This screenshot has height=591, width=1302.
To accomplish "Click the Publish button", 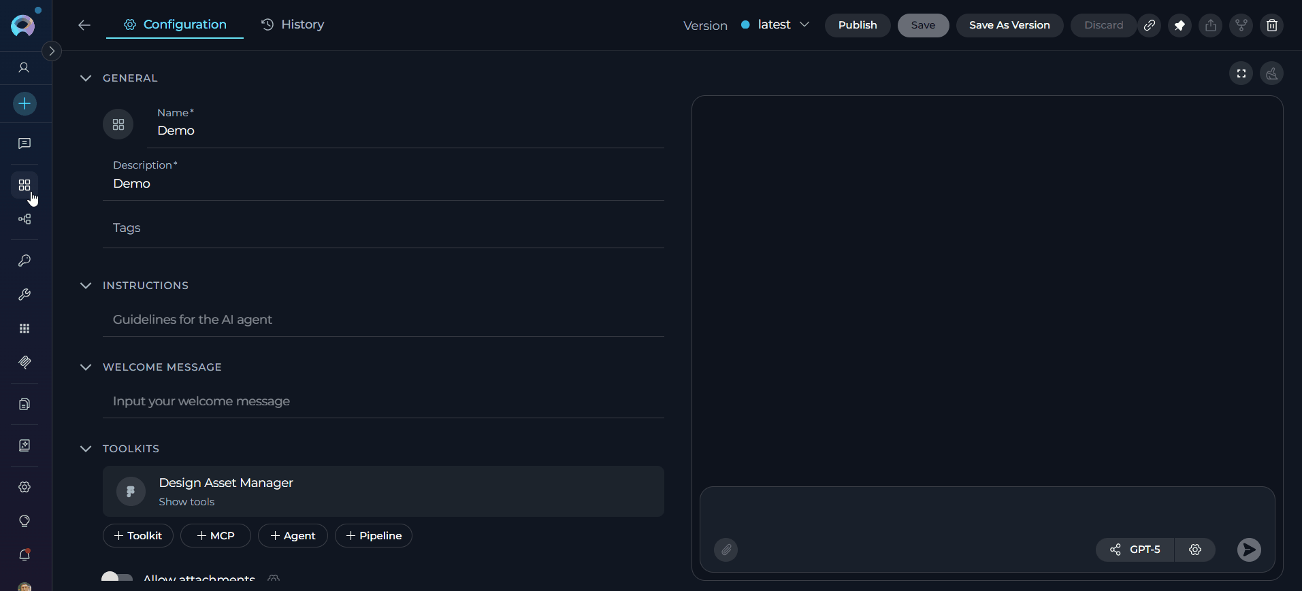I will 857,25.
